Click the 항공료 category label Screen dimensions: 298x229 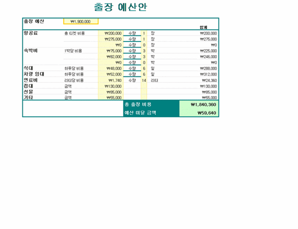click(30, 33)
